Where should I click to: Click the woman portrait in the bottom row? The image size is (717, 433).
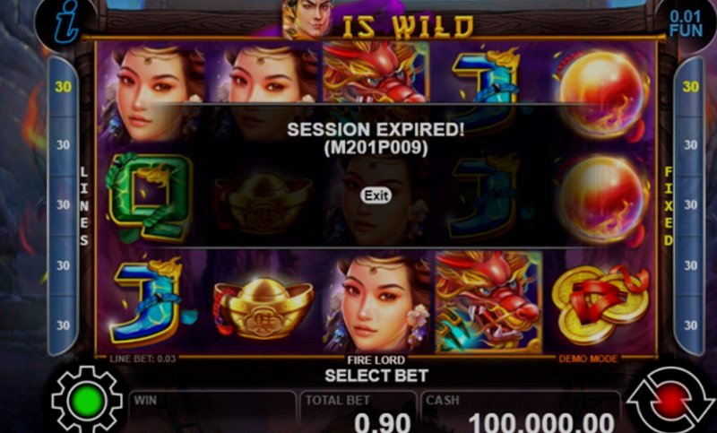[x=376, y=303]
